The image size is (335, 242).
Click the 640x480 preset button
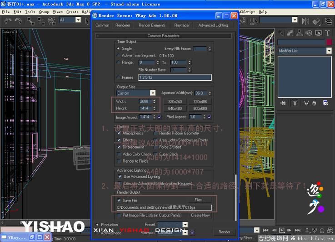tap(175, 108)
